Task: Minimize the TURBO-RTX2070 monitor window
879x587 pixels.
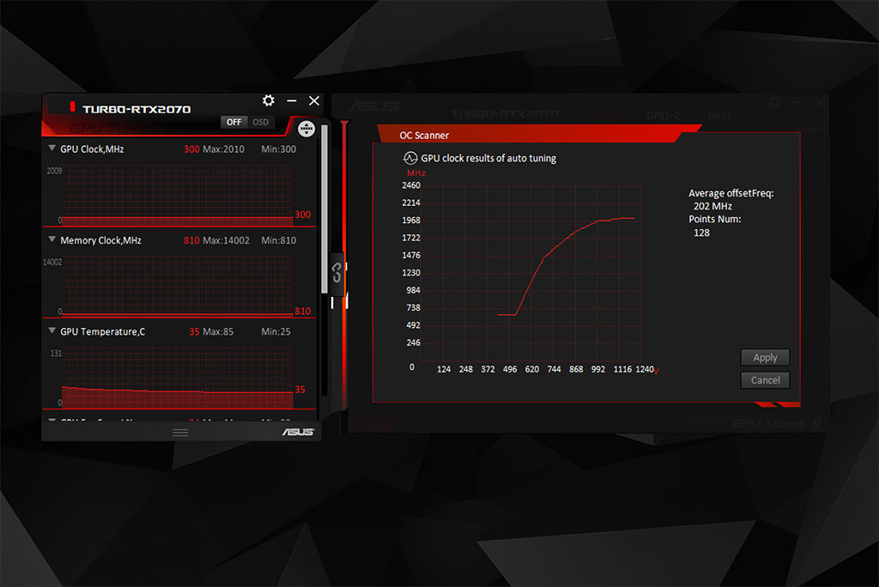Action: (292, 100)
